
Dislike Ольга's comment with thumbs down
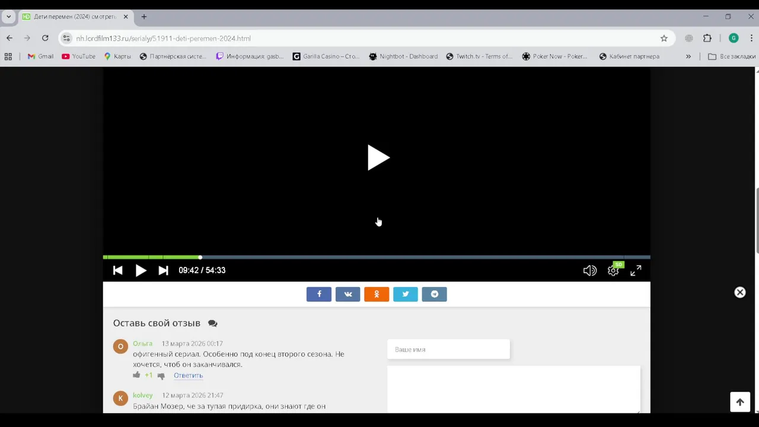[x=161, y=375]
